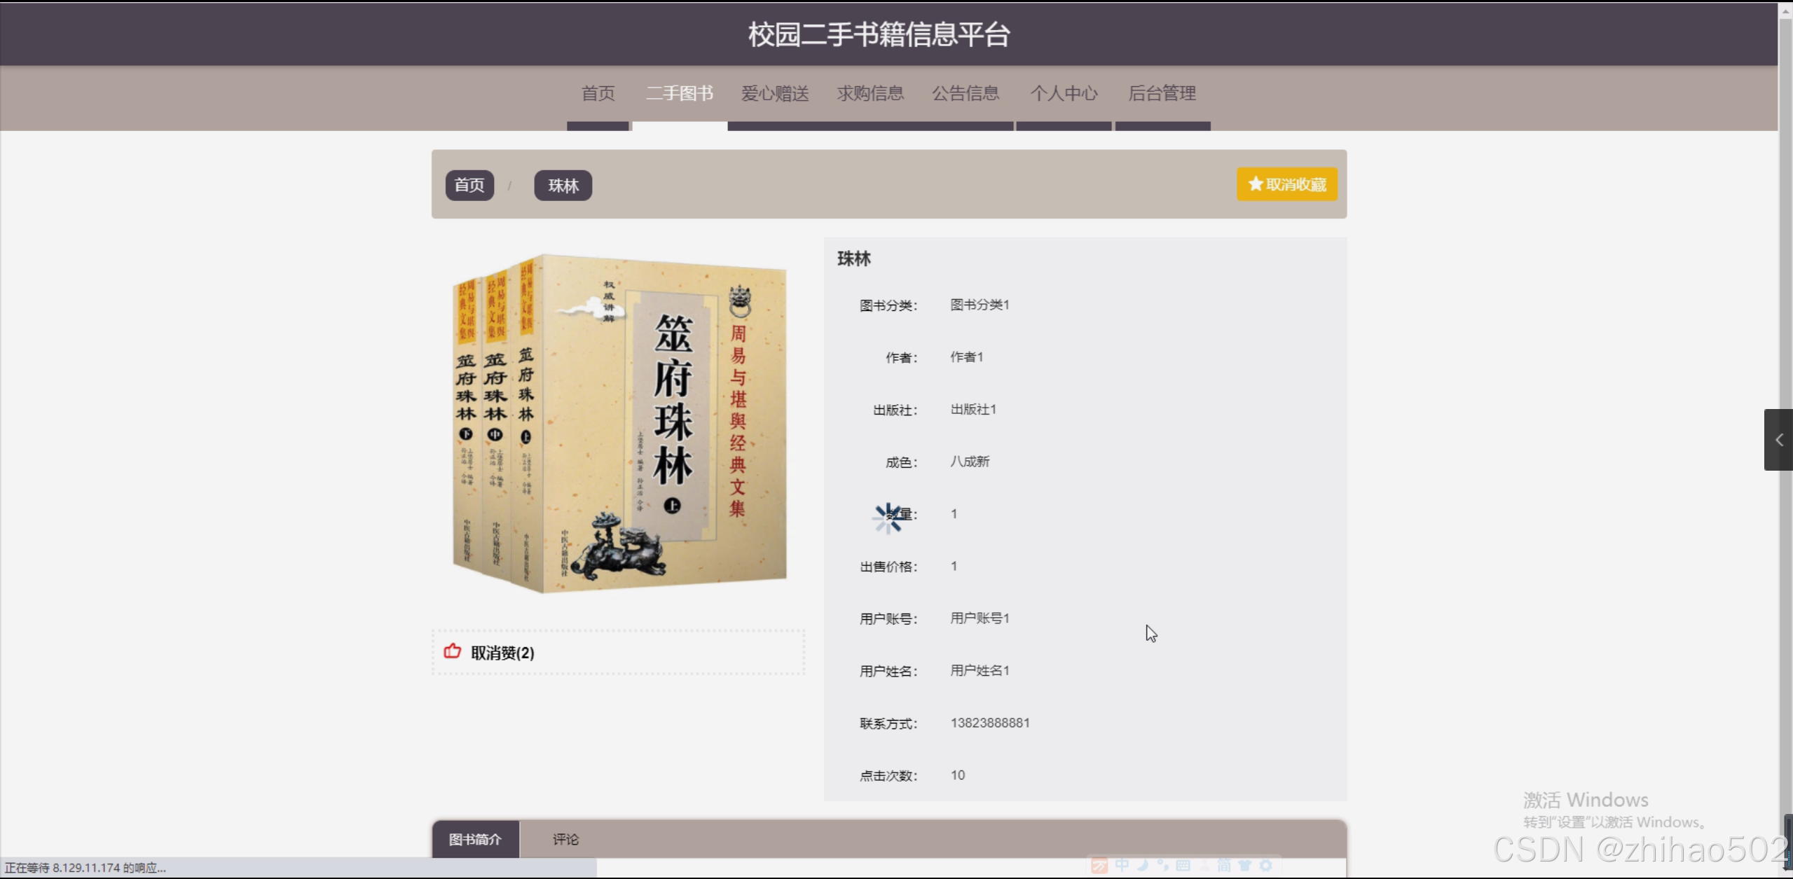Expand the collapsed right-edge side panel
This screenshot has height=879, width=1793.
(1778, 439)
